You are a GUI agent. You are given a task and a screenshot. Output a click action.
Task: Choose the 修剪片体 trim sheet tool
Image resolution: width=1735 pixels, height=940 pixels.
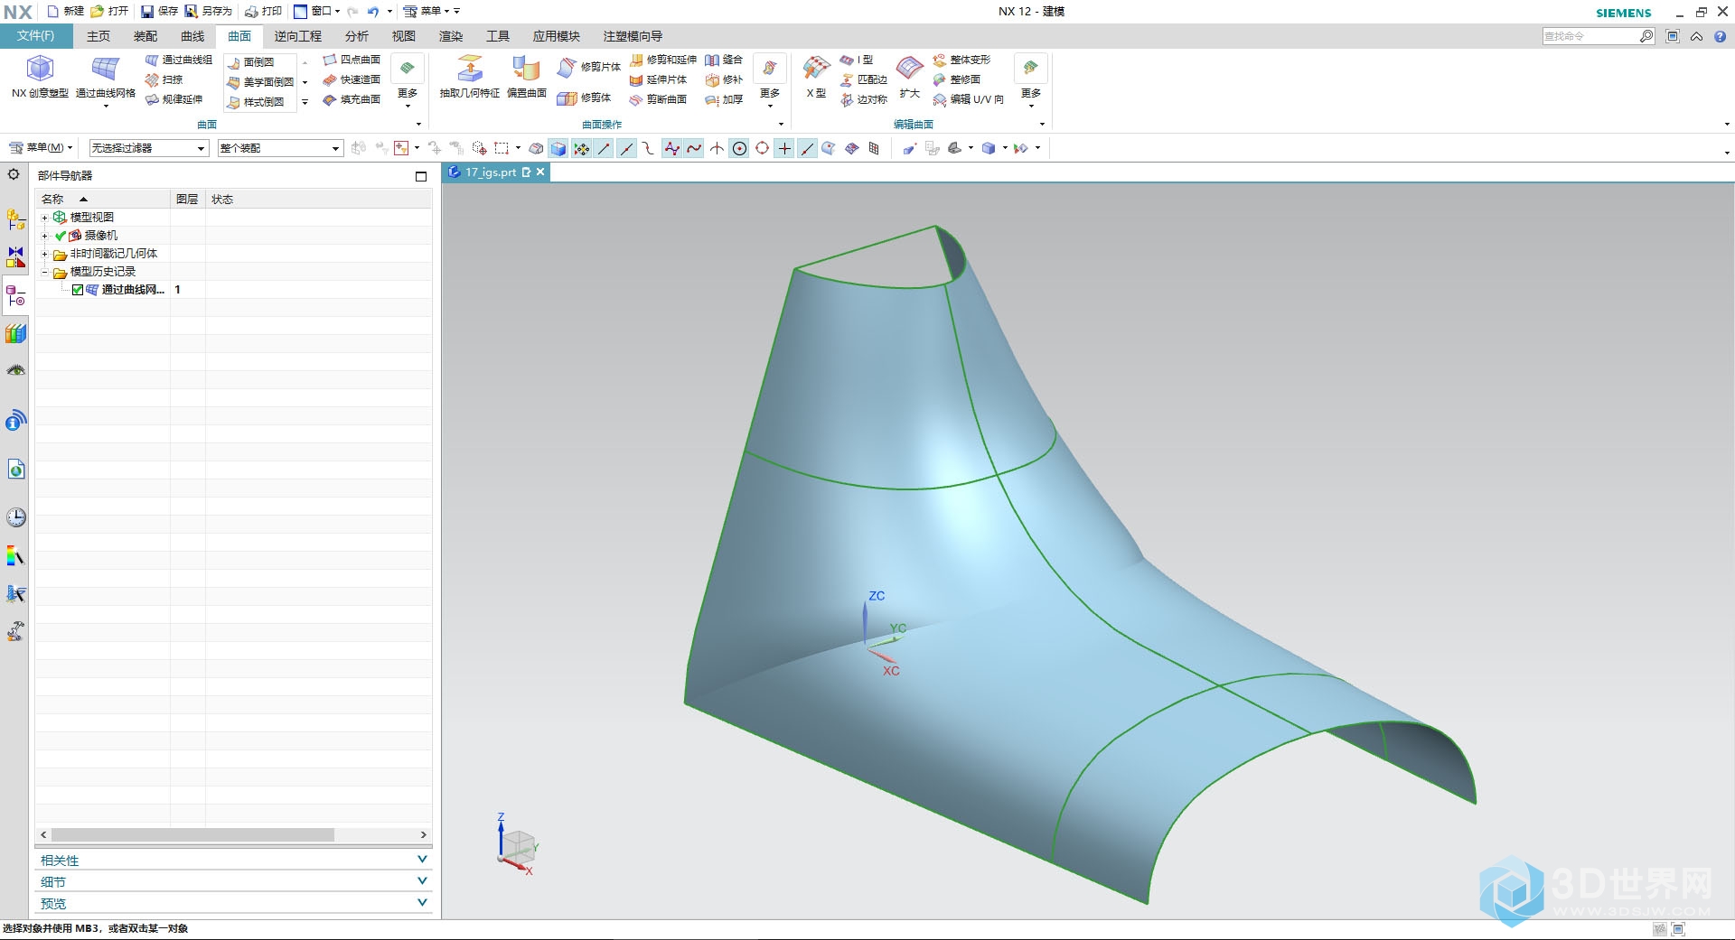coord(589,67)
